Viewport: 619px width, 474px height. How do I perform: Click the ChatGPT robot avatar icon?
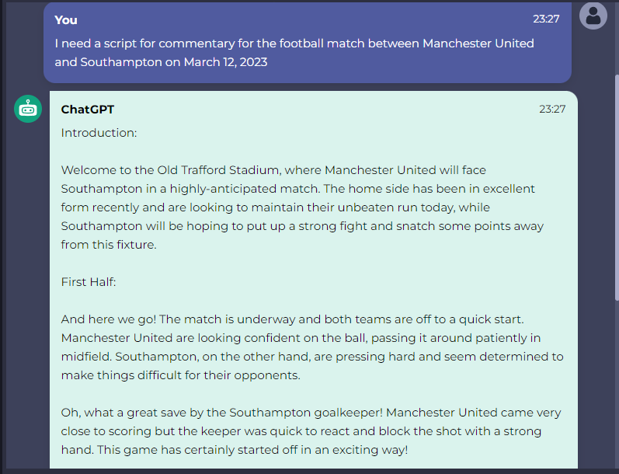[28, 109]
